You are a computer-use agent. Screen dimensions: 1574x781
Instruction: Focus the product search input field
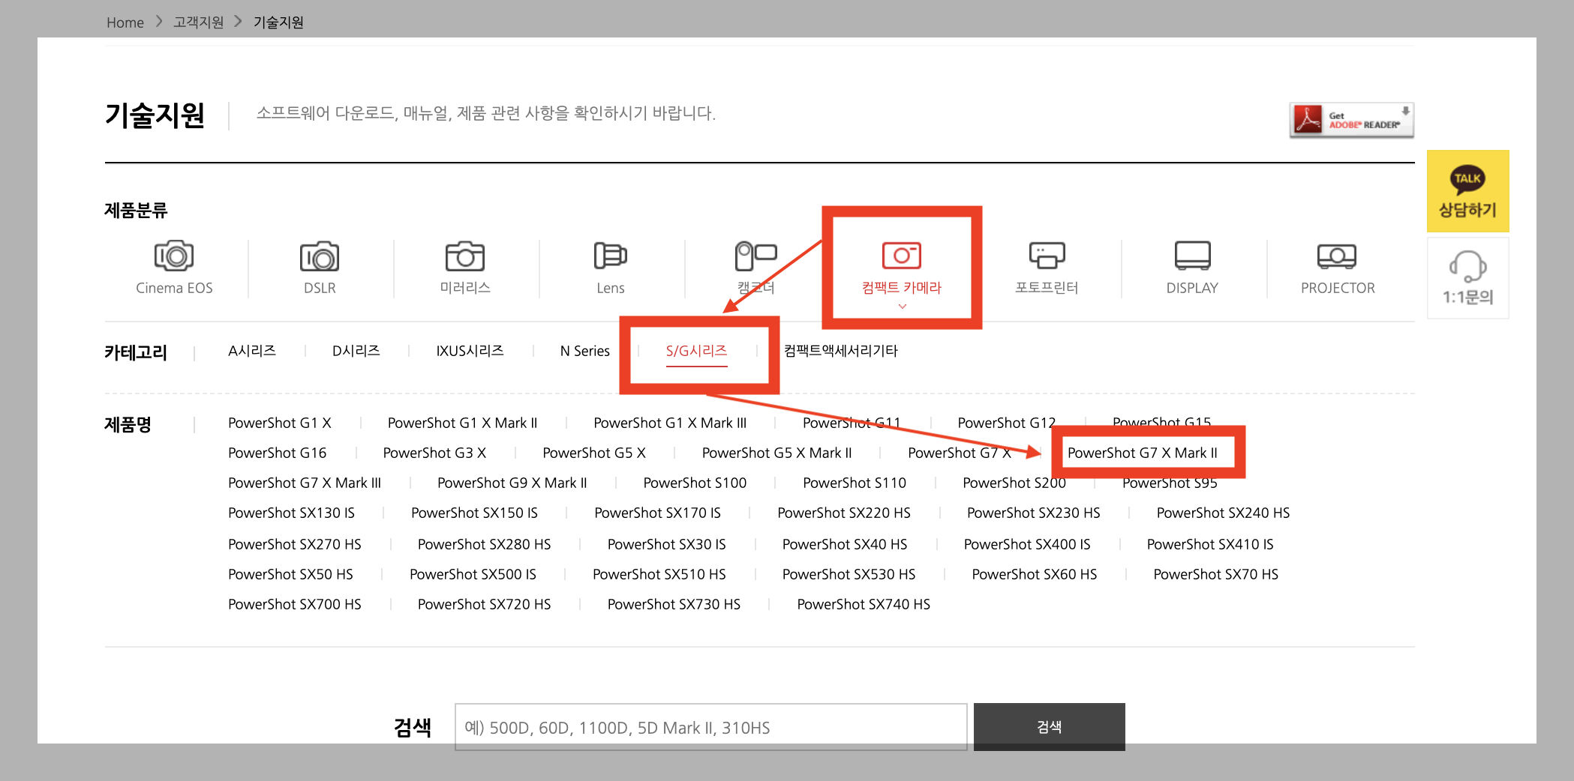(x=711, y=727)
